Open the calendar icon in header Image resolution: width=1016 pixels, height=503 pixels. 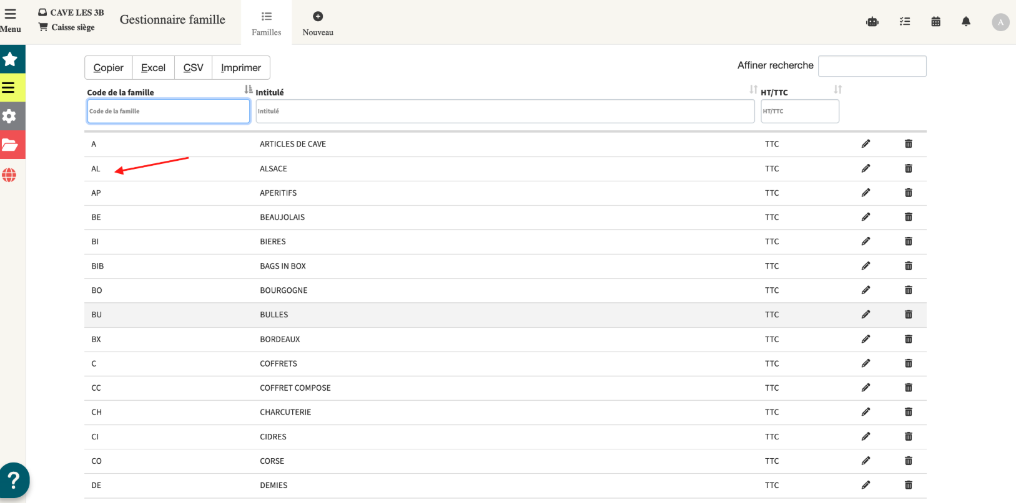(x=935, y=22)
